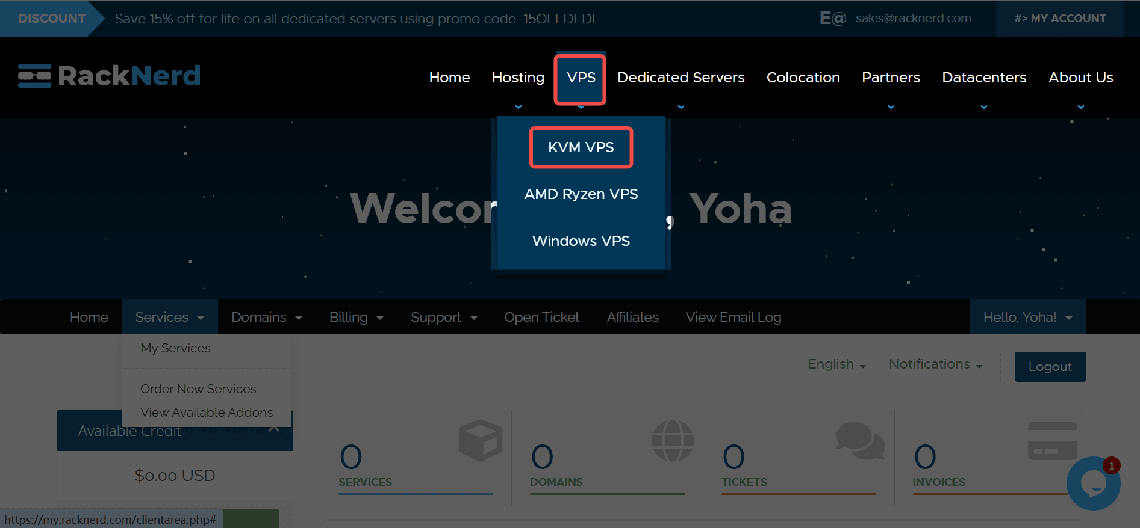Click the domains globe icon

click(672, 441)
